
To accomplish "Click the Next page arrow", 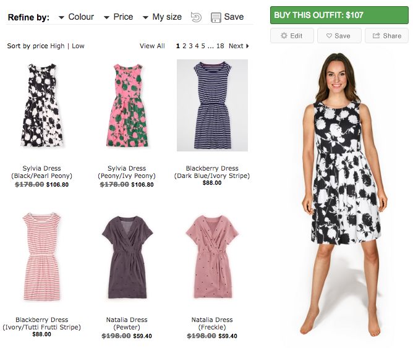I will point(247,46).
